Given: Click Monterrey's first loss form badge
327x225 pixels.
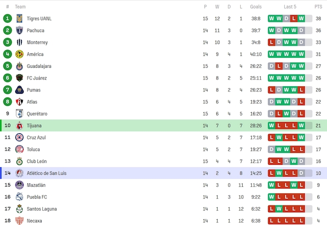Looking at the screenshot, I should tap(272, 42).
